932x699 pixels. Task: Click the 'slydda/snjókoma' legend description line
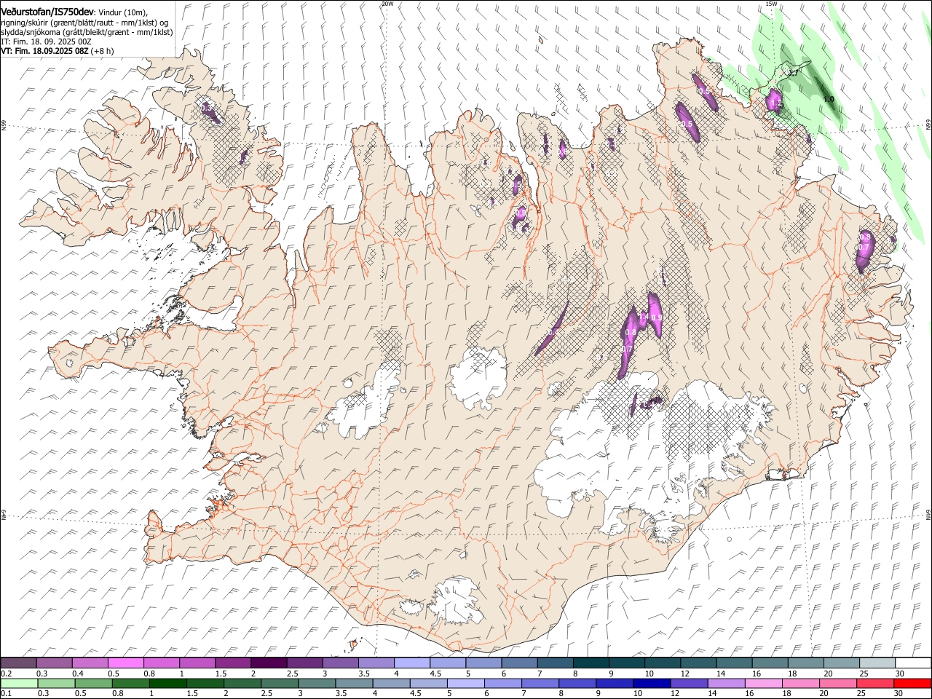click(x=87, y=32)
